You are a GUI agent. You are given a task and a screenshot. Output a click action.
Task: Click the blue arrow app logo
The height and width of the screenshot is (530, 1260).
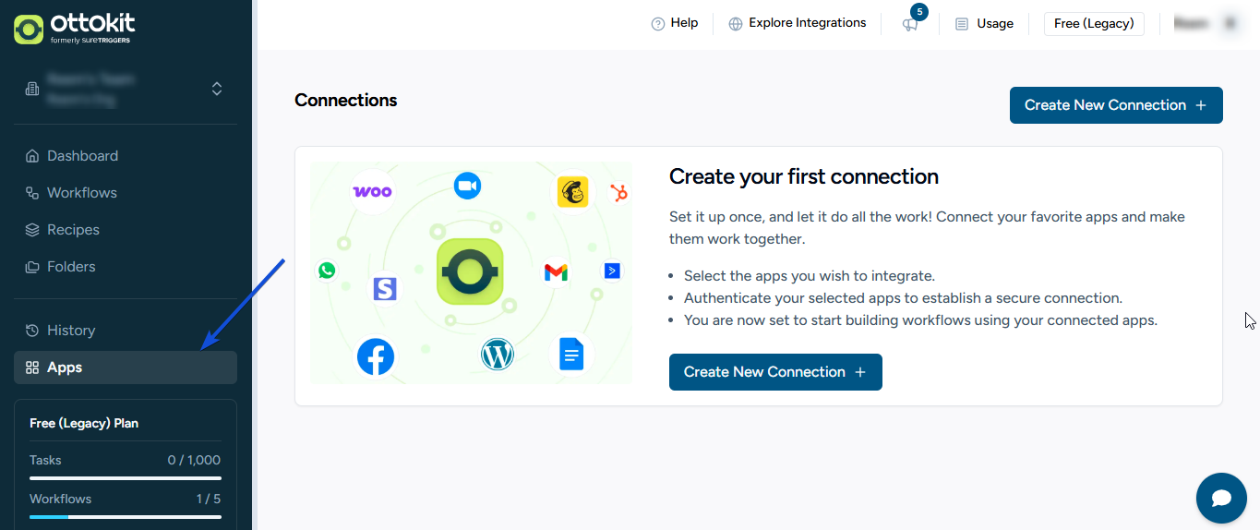tap(612, 271)
